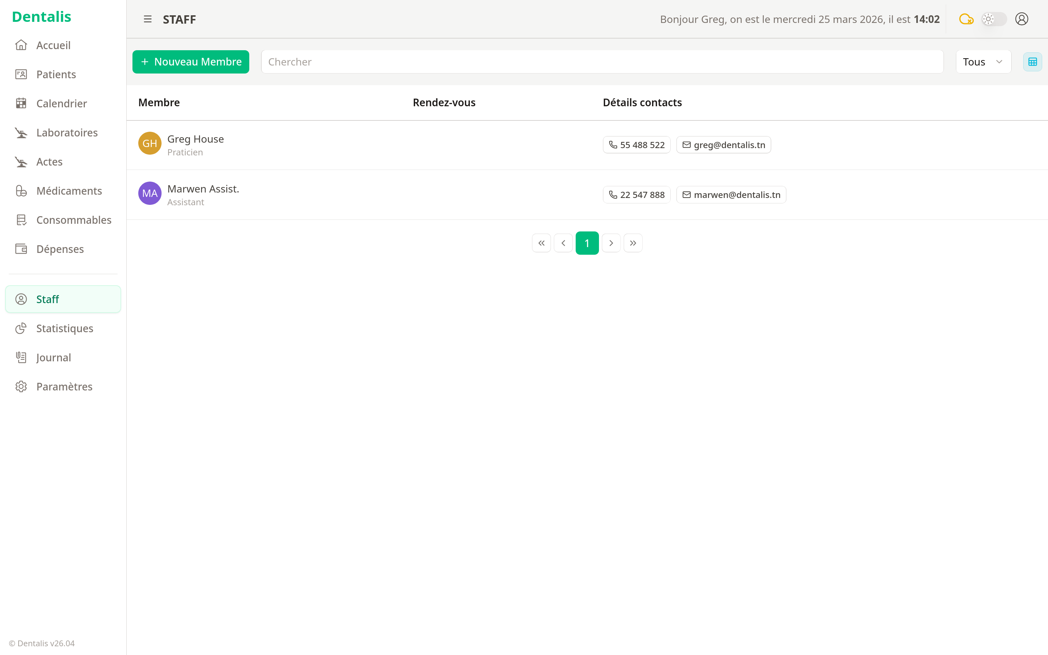The image size is (1048, 655).
Task: Open Laboratoires in the sidebar
Action: click(67, 132)
